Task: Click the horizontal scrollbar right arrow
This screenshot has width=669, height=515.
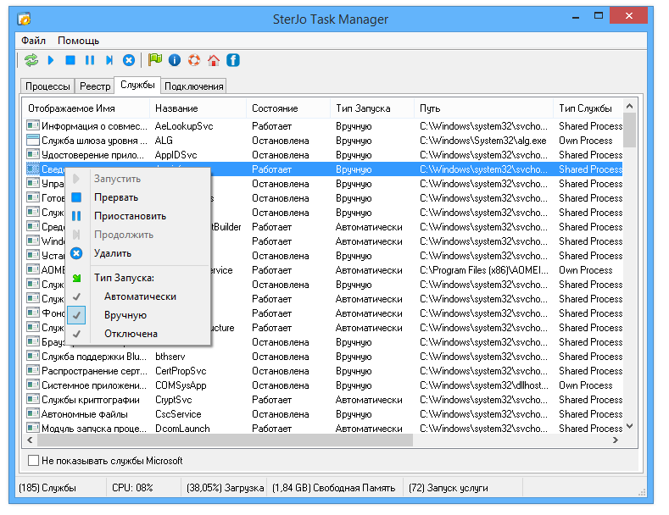Action: coord(616,440)
